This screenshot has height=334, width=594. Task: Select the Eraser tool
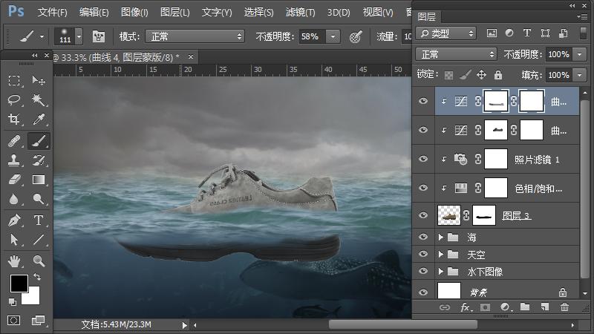pos(14,180)
